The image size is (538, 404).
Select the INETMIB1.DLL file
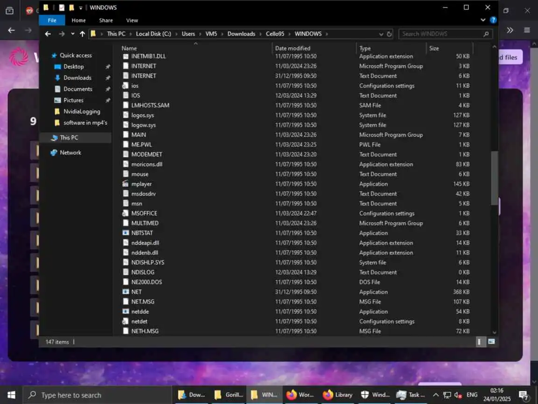click(x=149, y=56)
